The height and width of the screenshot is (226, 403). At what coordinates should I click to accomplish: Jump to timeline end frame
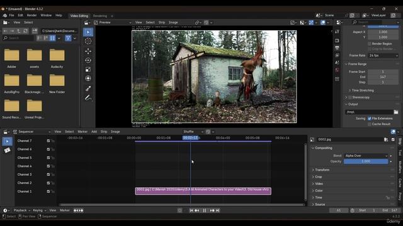click(218, 210)
